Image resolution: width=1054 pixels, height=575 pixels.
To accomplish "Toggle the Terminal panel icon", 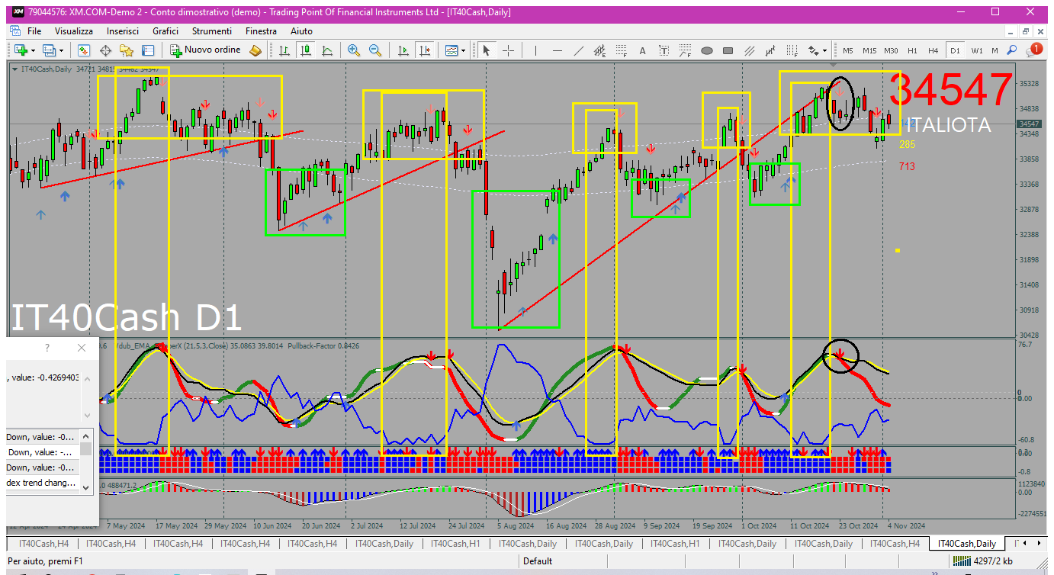I will [x=148, y=50].
